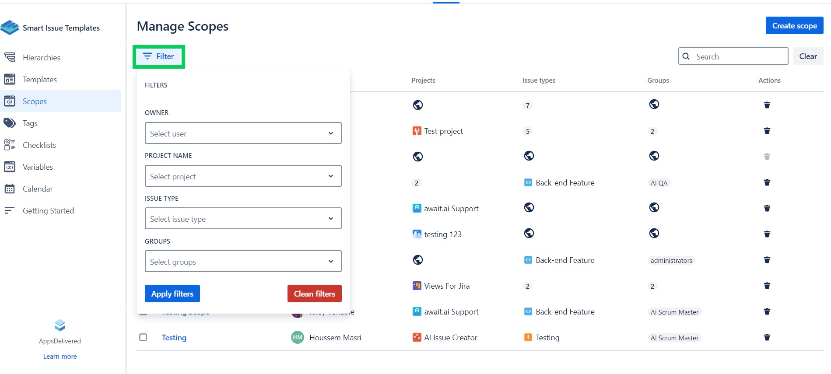Click the Variables sidebar icon
This screenshot has width=831, height=374.
(10, 167)
